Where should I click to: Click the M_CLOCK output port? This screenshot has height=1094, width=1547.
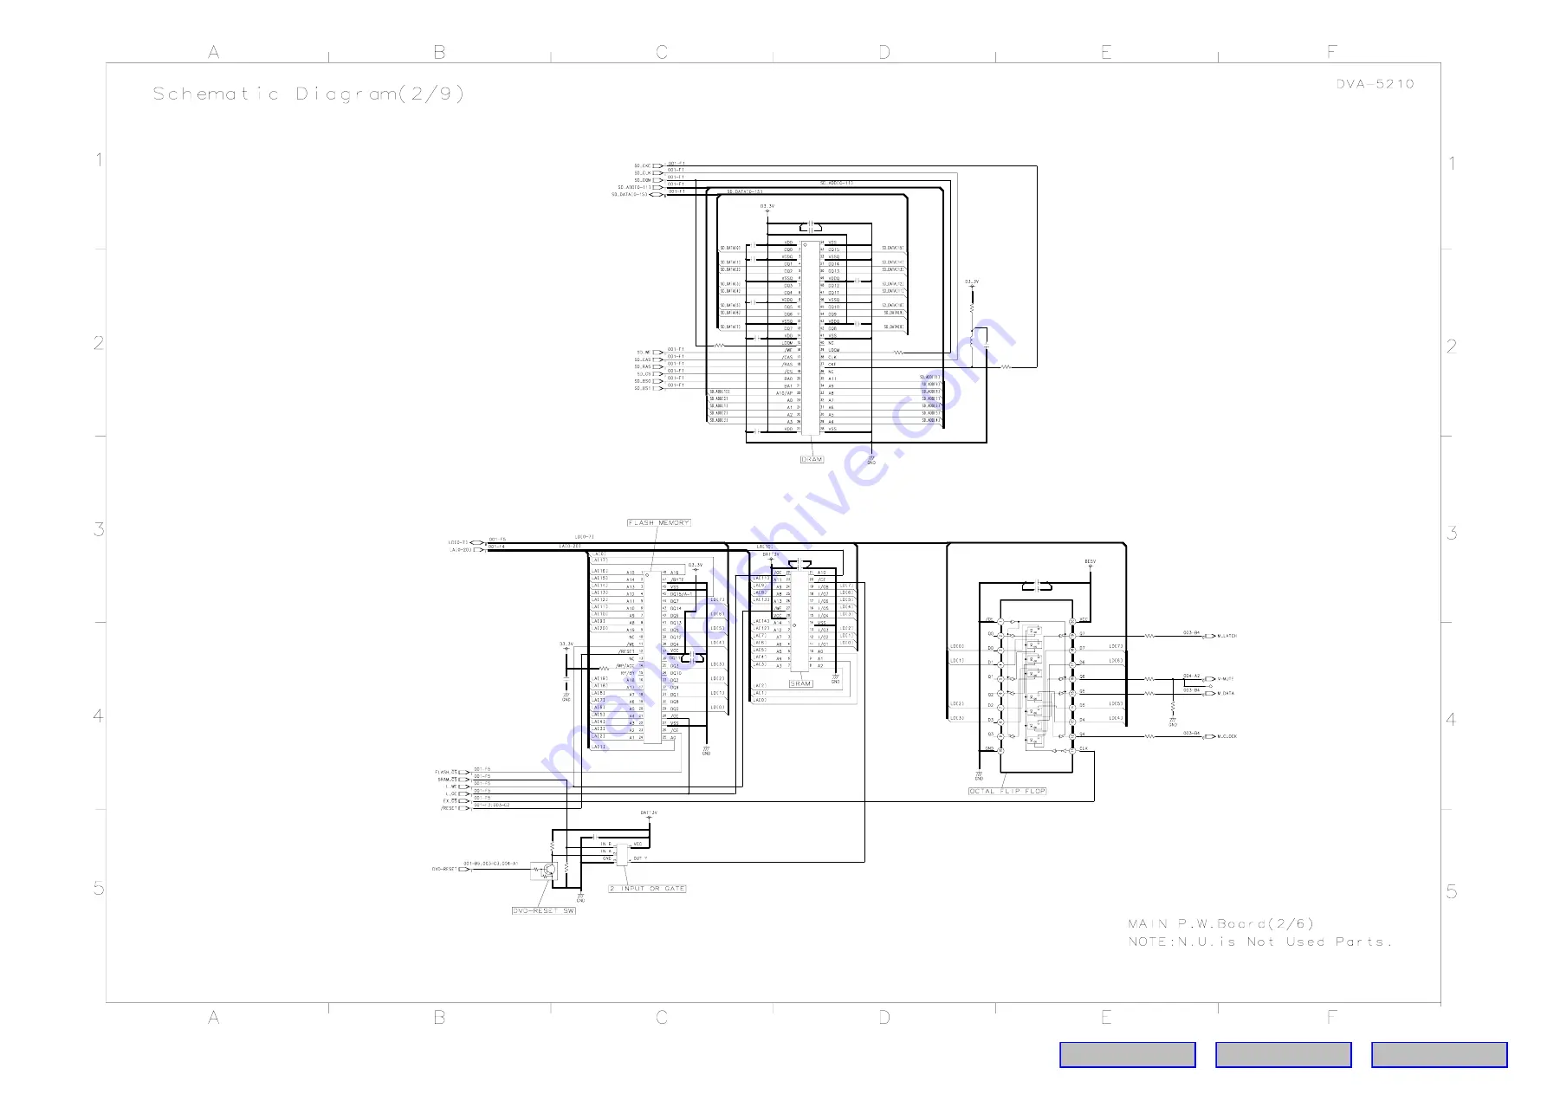coord(1209,736)
